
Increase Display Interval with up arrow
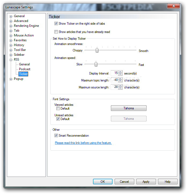click(120, 72)
